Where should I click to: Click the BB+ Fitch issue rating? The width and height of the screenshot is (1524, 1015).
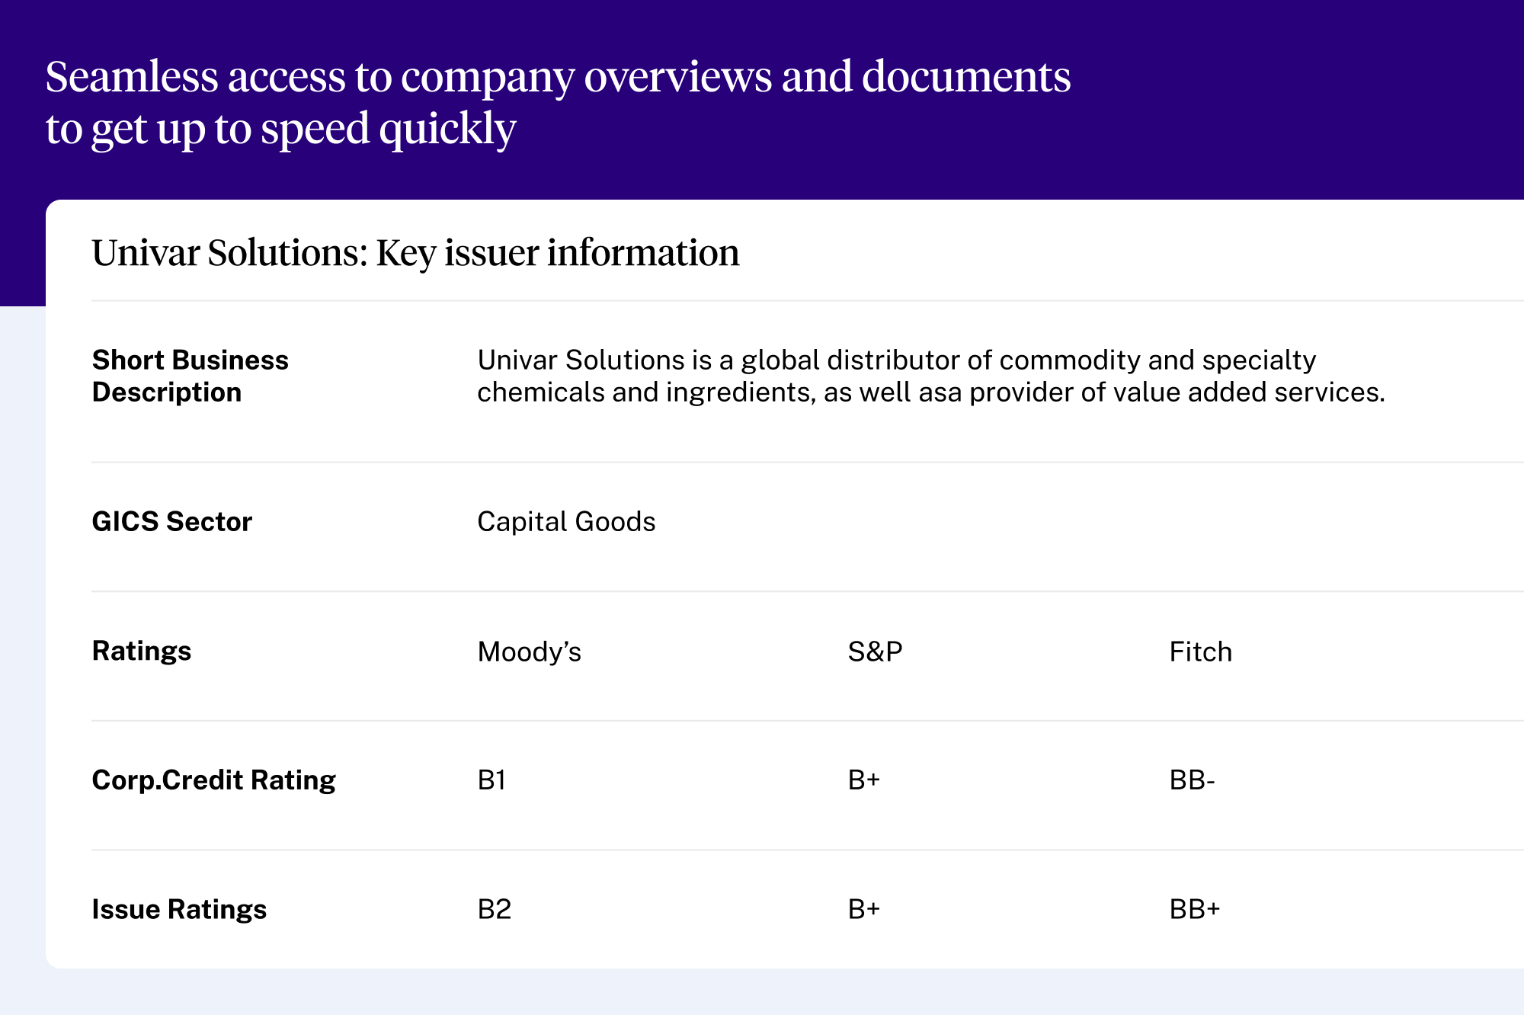(x=1195, y=910)
